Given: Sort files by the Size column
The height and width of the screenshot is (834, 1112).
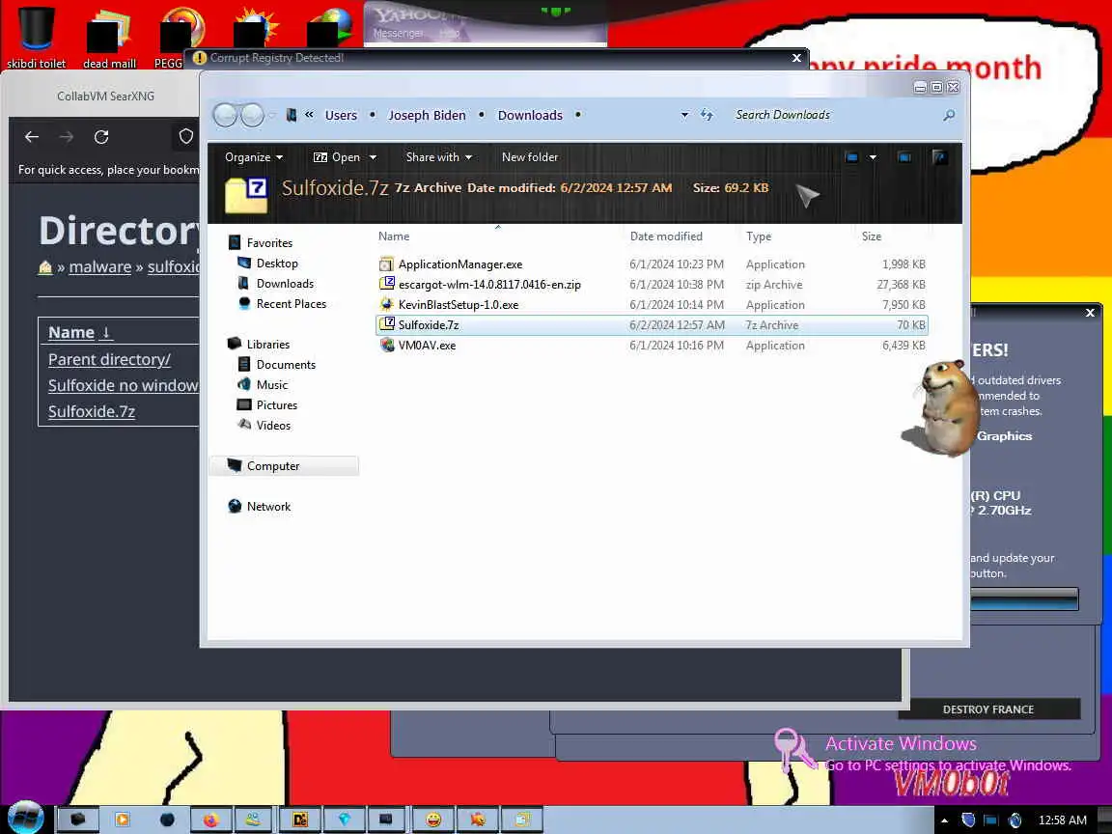Looking at the screenshot, I should [871, 236].
